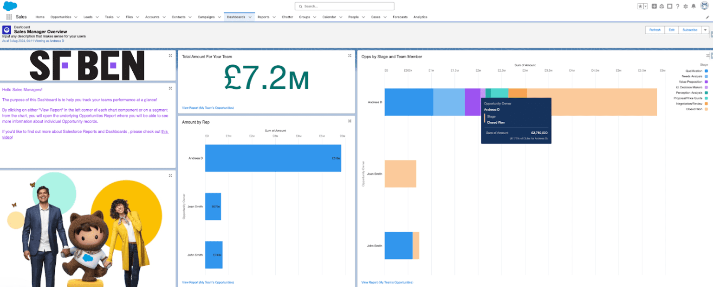Click inside the global Search box
Viewport: 713px width, 287px height.
[344, 6]
